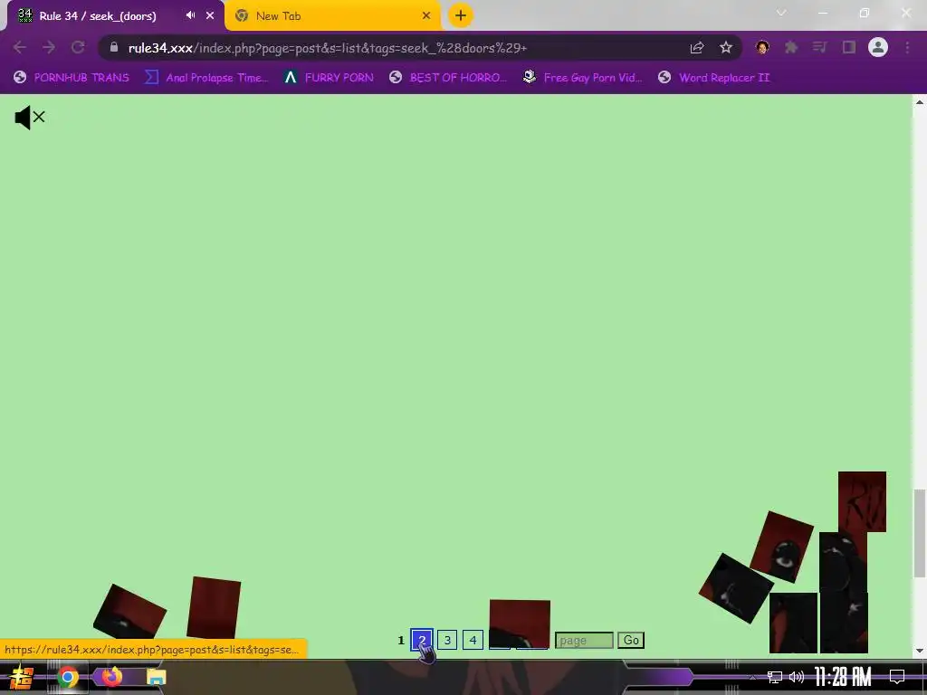
Task: Open the Extensions puzzle-piece menu
Action: click(x=791, y=47)
